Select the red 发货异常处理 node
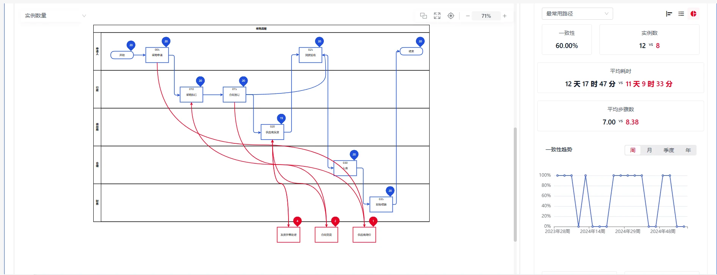Image resolution: width=717 pixels, height=275 pixels. pos(289,235)
